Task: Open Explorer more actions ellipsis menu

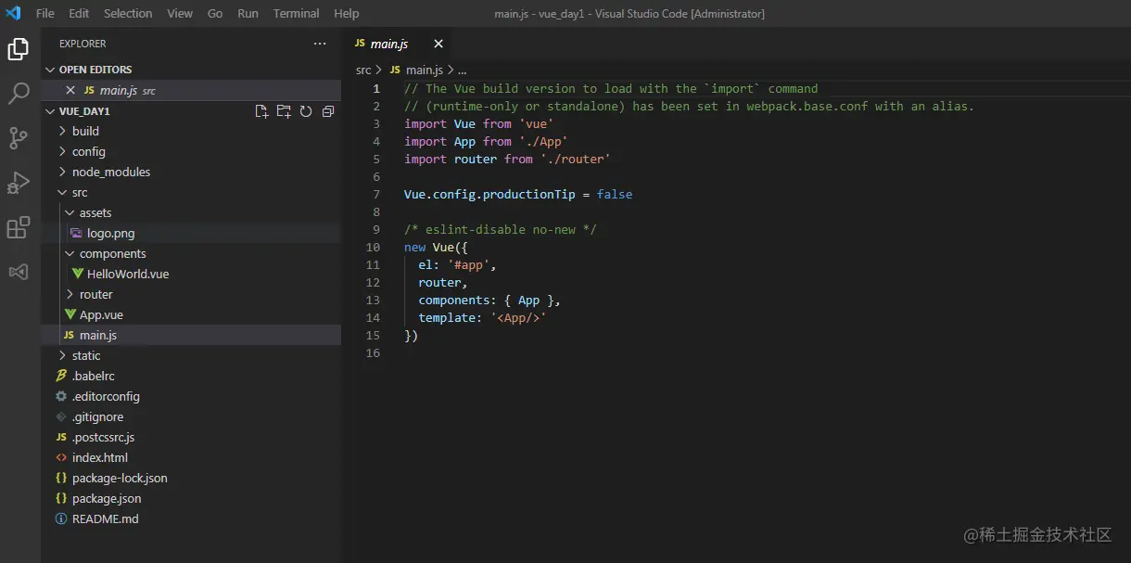Action: coord(320,44)
